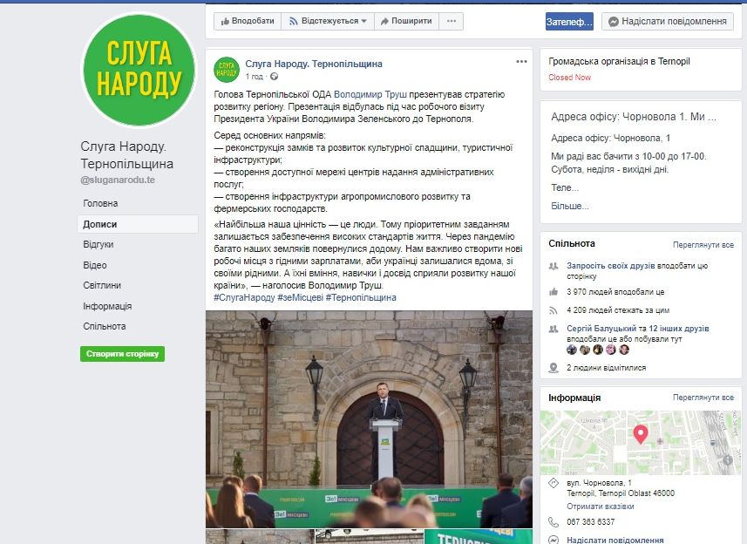Select Головна in the left menu

tap(100, 203)
